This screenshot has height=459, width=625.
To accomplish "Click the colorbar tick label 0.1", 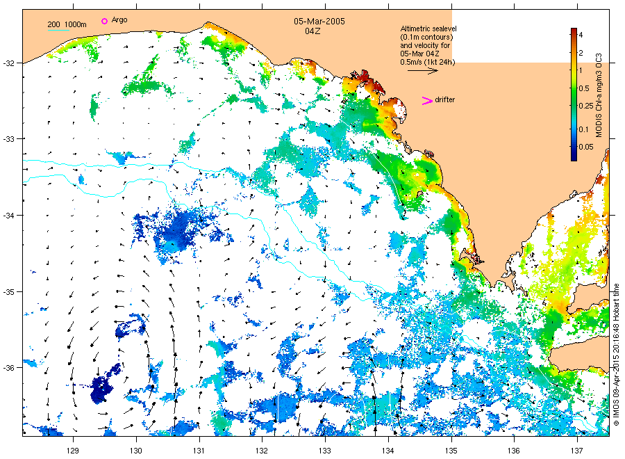I will tap(583, 129).
